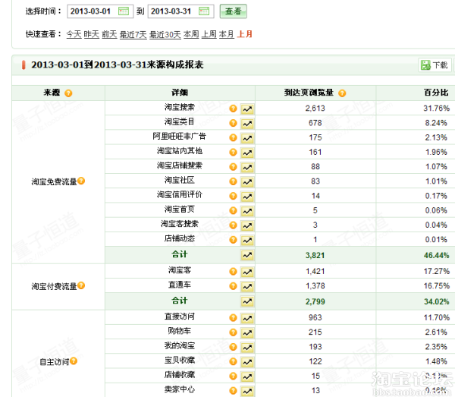Open the trend chart for 我的淘宝
Viewport: 455px width, 397px height.
pos(247,348)
